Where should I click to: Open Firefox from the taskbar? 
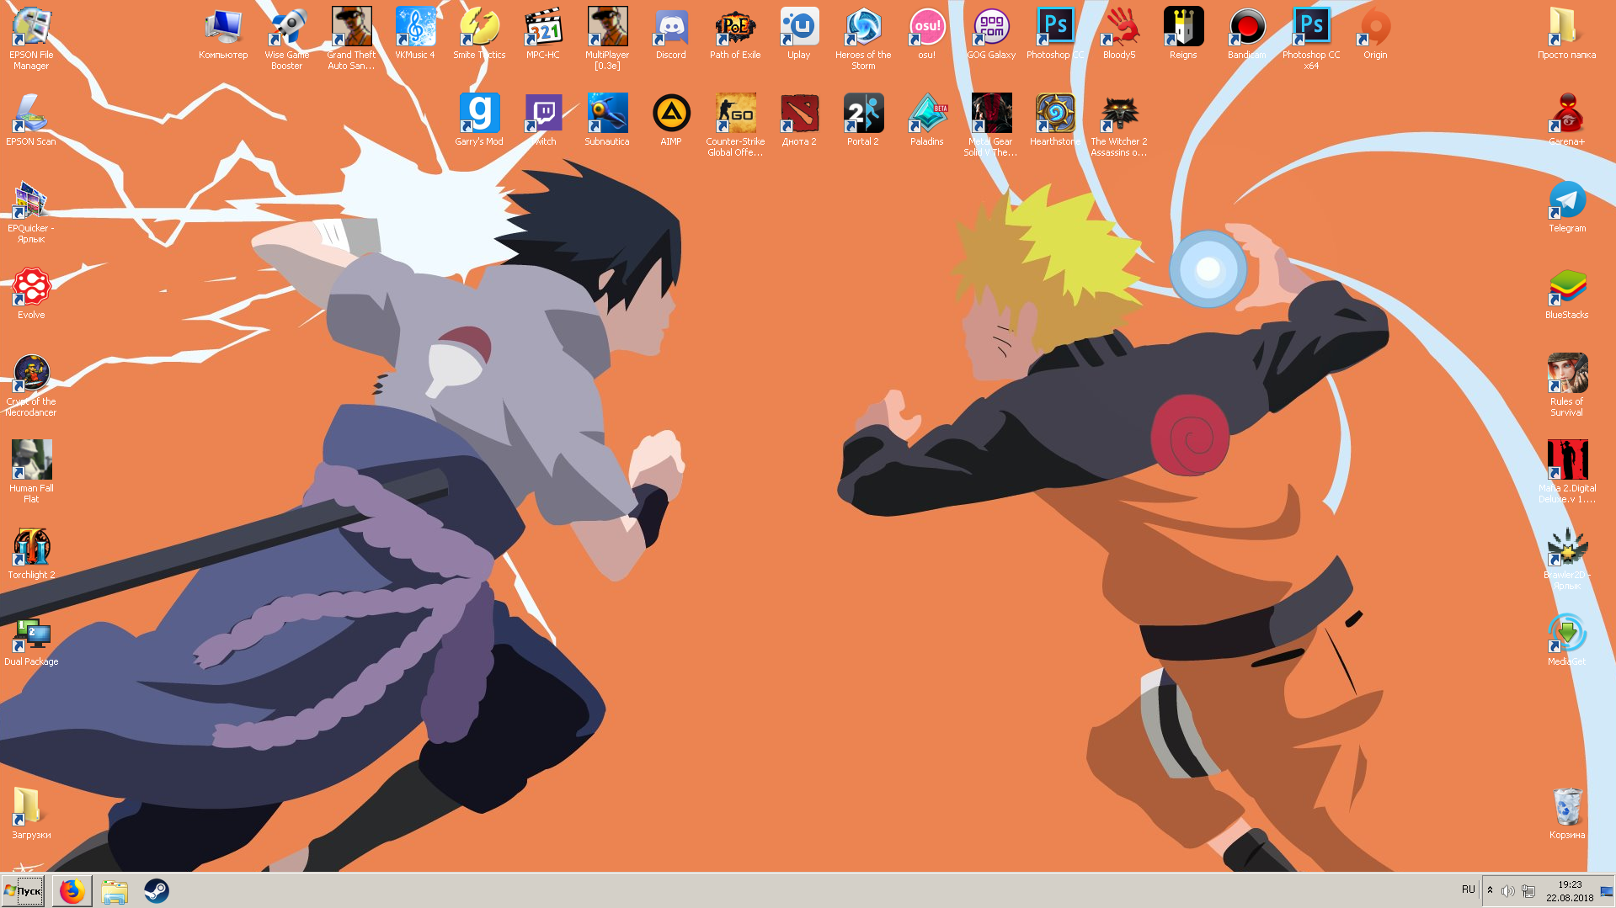(72, 890)
